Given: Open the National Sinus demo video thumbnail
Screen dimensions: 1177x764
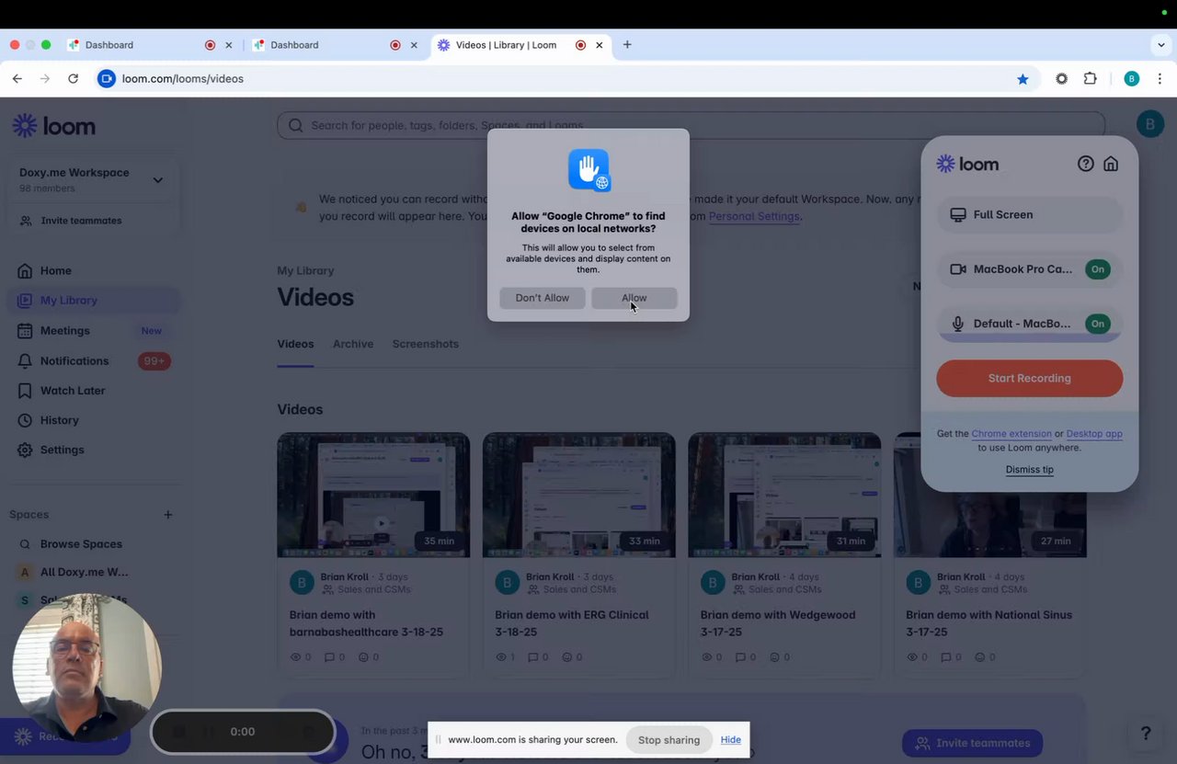Looking at the screenshot, I should [x=990, y=495].
